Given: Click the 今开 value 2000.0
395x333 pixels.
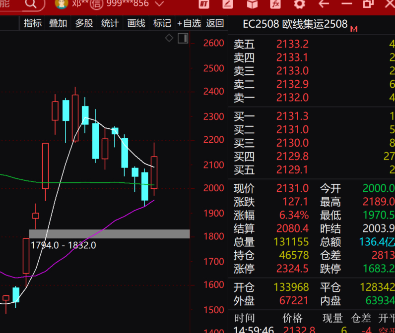Looking at the screenshot, I should point(379,188).
